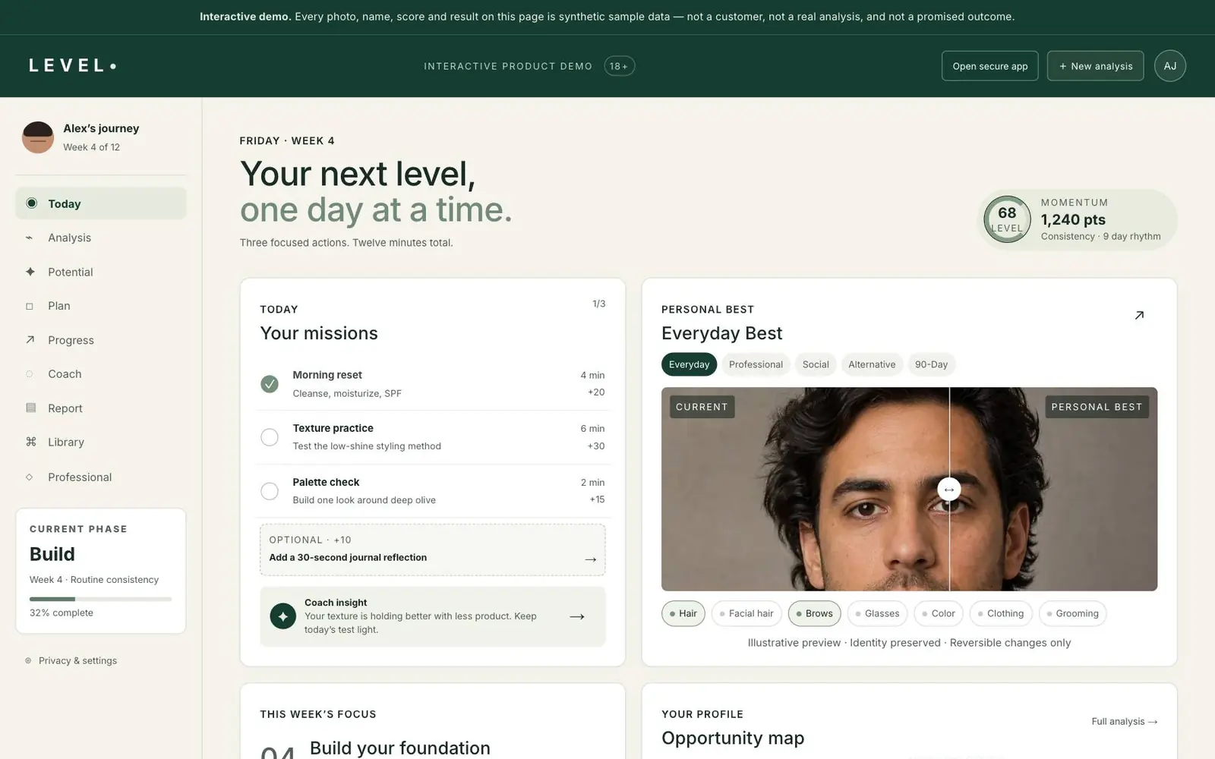Click the LEVEL logo
1215x759 pixels.
pyautogui.click(x=73, y=66)
